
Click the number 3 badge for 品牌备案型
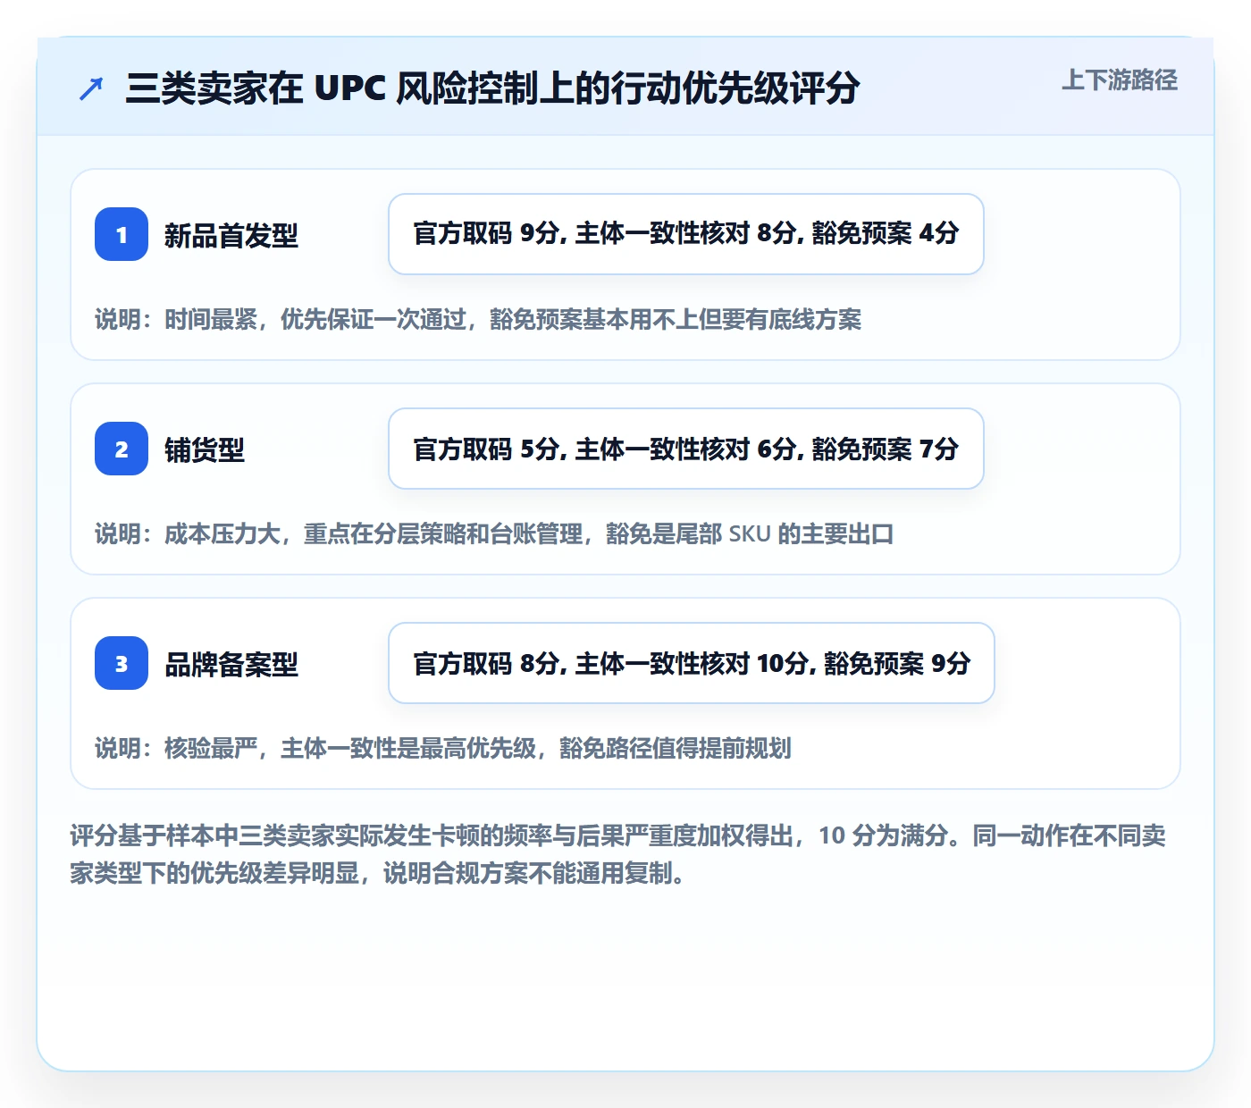pos(122,663)
